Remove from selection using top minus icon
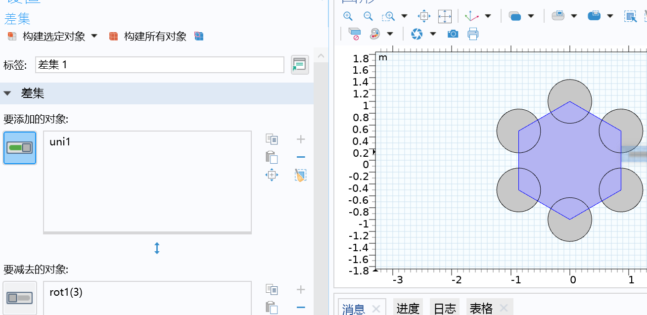The image size is (647, 315). pos(300,157)
